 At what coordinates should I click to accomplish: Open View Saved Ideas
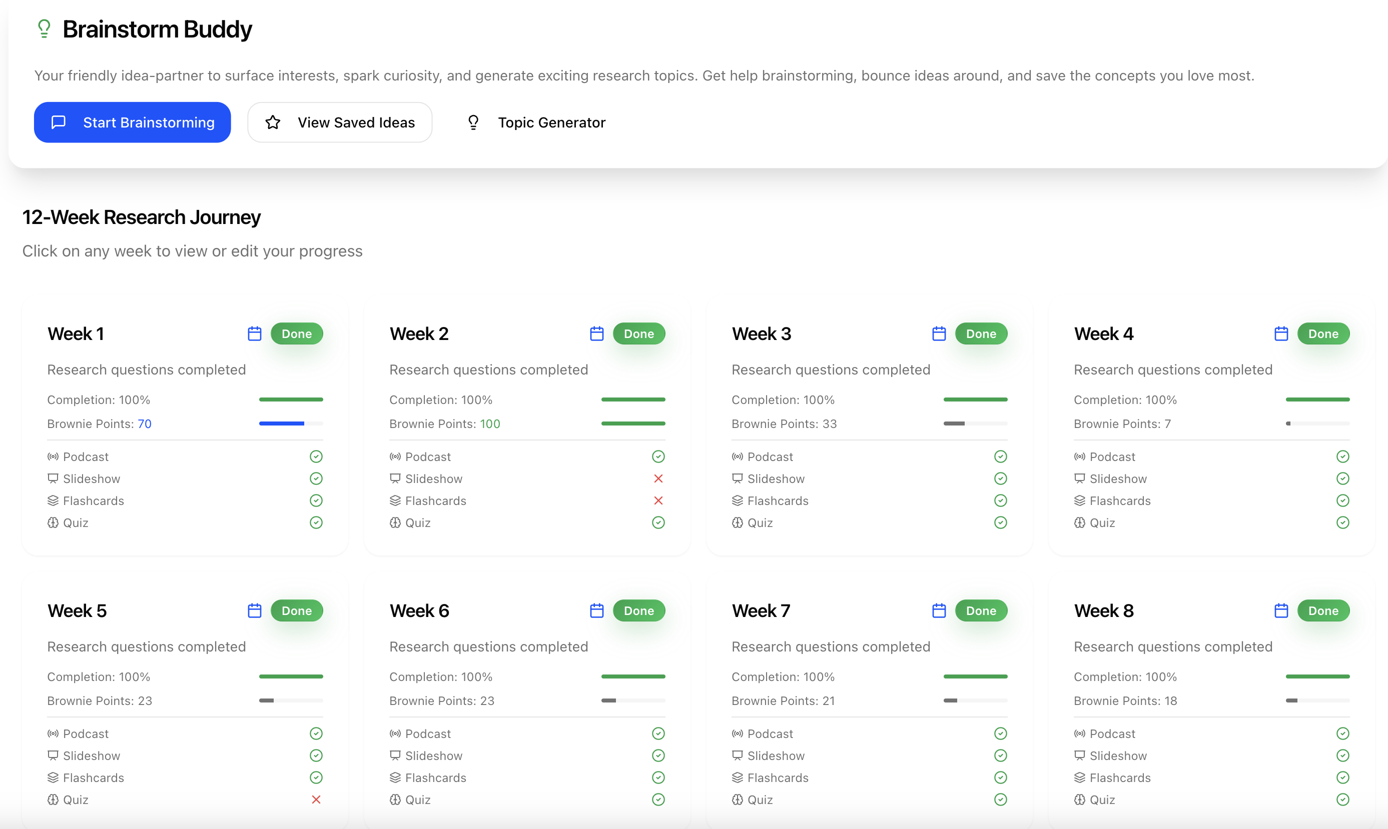340,122
